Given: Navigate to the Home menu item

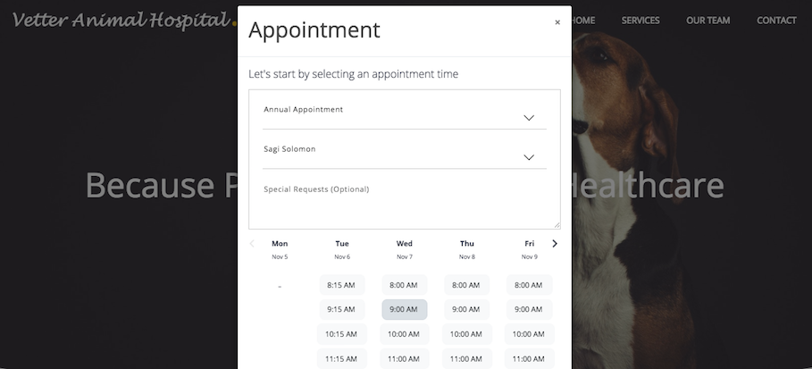Looking at the screenshot, I should tap(582, 21).
